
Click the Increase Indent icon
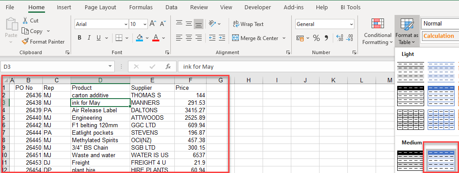(x=222, y=37)
